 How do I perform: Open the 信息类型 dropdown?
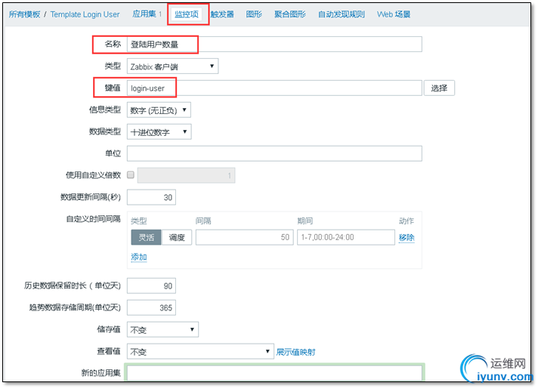[x=159, y=110]
